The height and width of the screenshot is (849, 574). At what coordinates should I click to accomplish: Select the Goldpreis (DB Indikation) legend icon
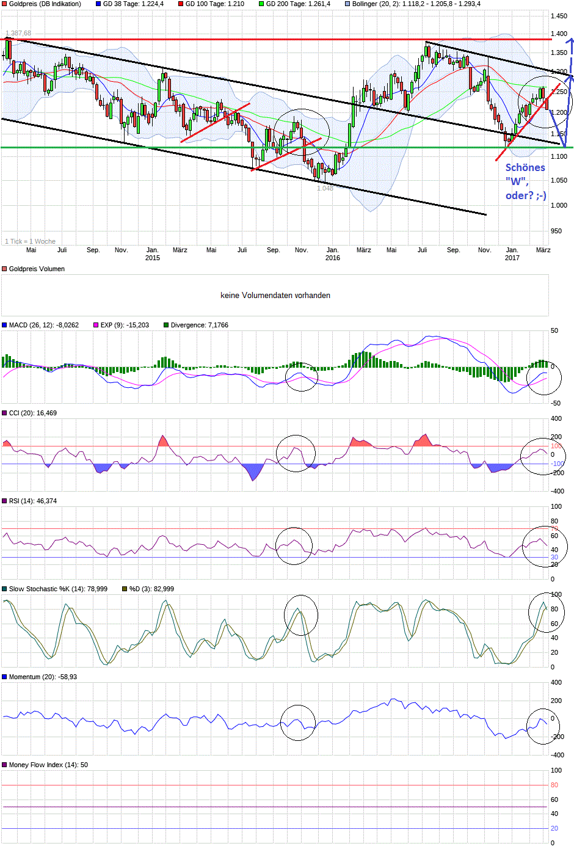(x=4, y=5)
